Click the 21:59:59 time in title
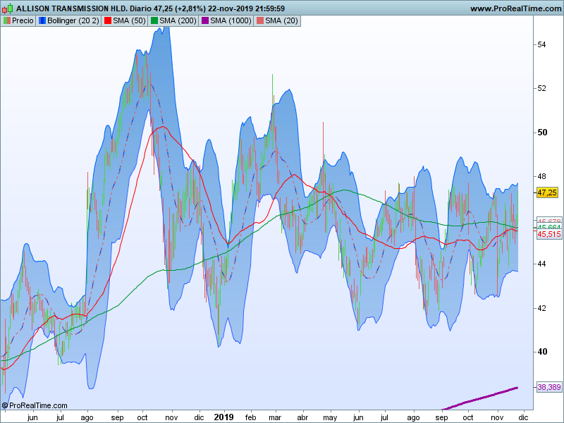The height and width of the screenshot is (423, 564). 270,8
